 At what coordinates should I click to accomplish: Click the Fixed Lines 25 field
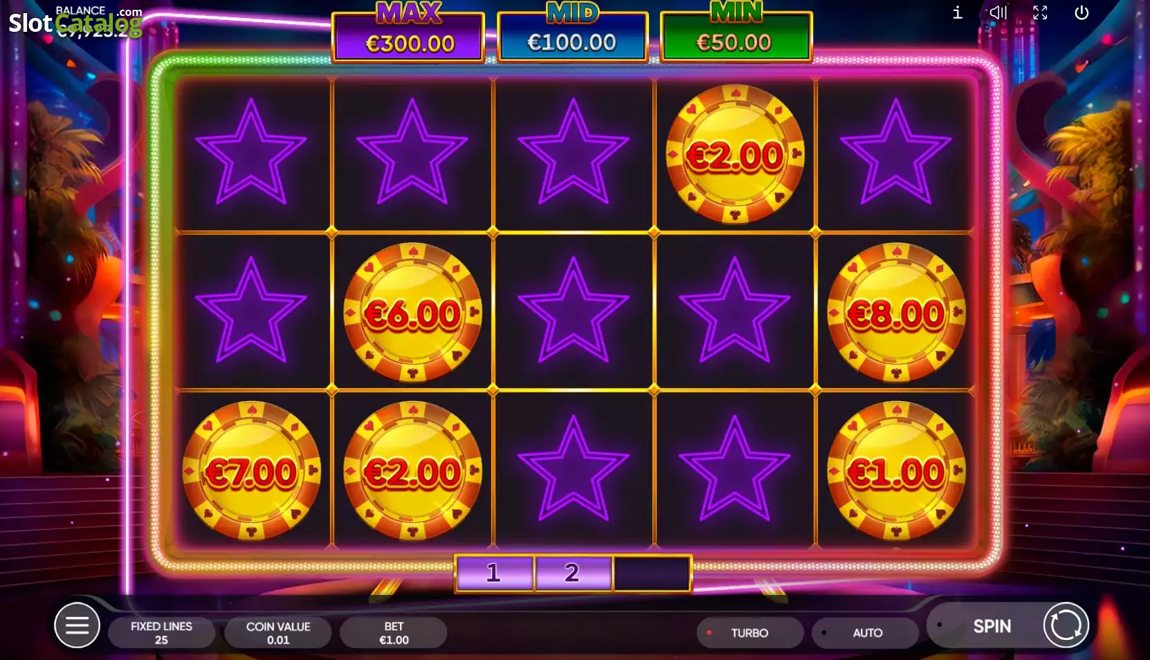(161, 632)
